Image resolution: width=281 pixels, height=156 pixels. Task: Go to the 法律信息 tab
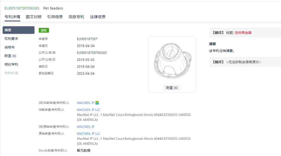98,17
